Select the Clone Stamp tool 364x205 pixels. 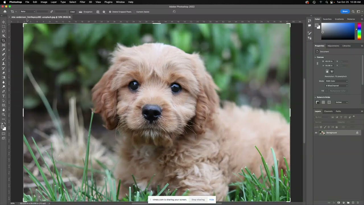point(4,64)
